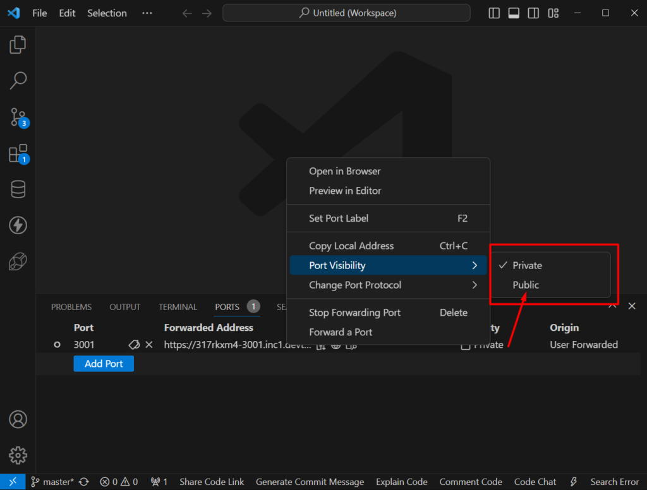Expand Change Port Protocol submenu
The height and width of the screenshot is (490, 647).
(x=389, y=285)
